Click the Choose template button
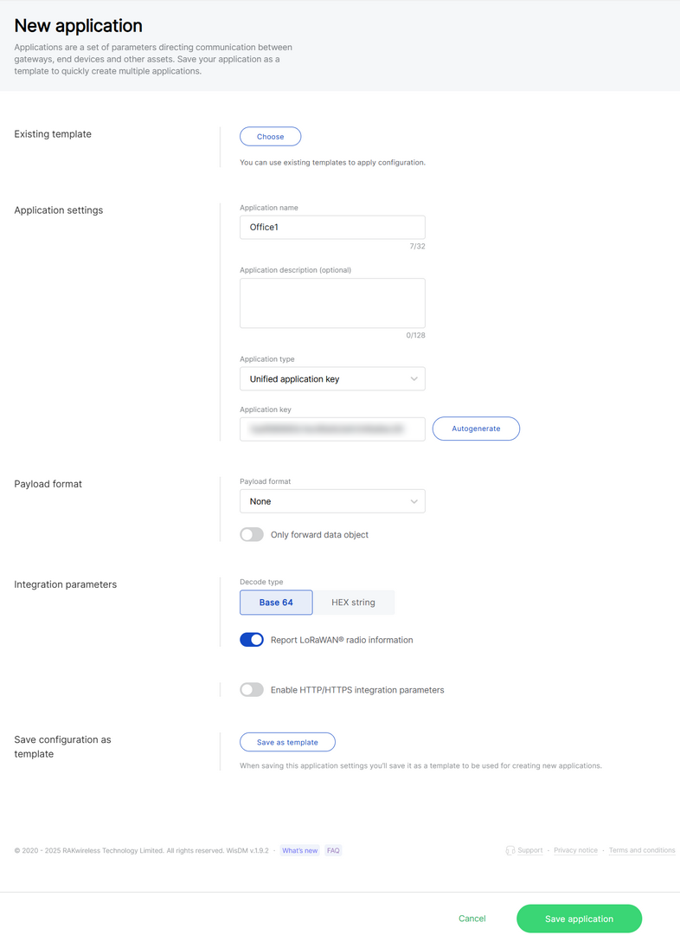 (269, 136)
